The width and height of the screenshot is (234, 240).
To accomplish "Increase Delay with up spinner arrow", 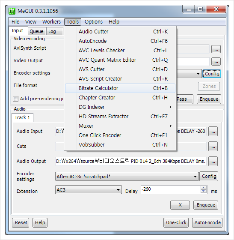I will 204,188.
